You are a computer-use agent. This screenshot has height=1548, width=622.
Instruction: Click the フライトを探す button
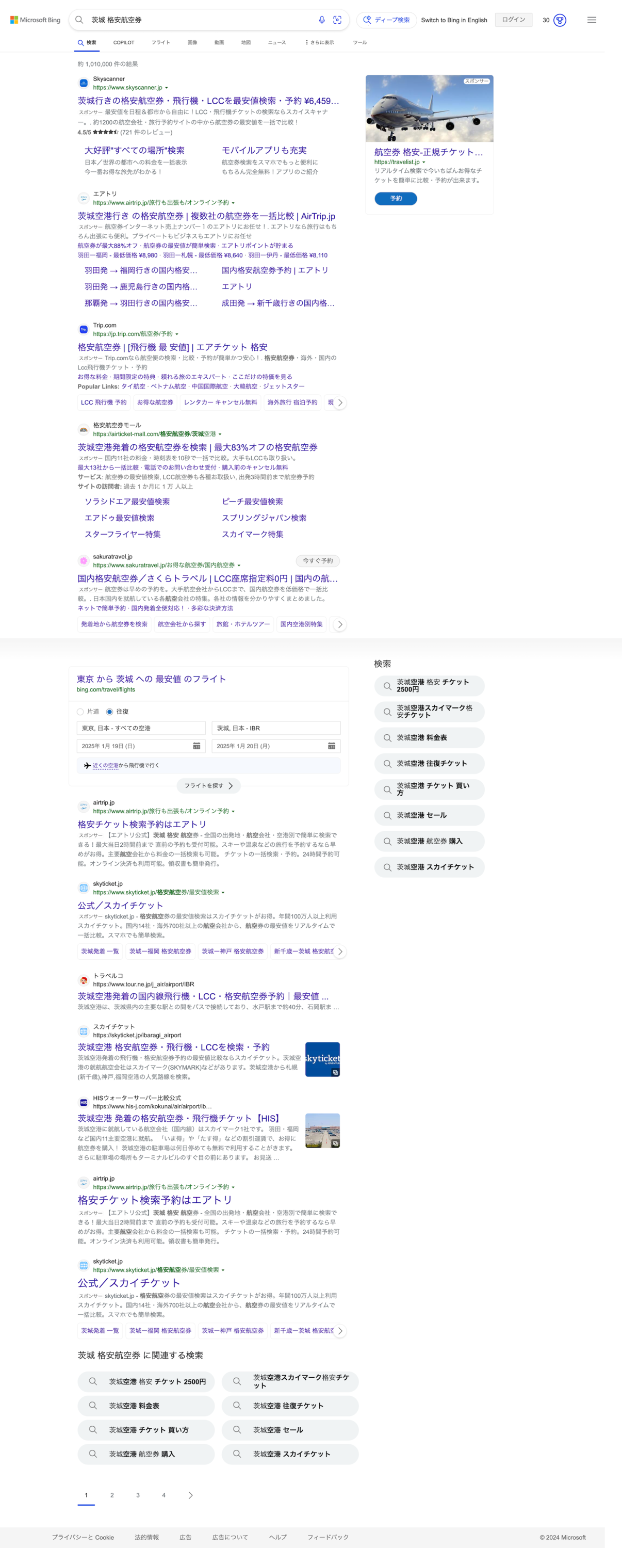point(208,785)
